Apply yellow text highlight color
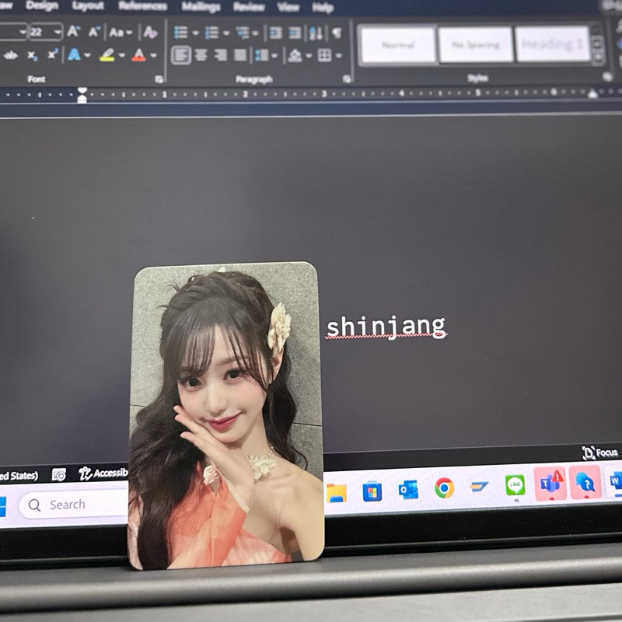The width and height of the screenshot is (622, 622). pyautogui.click(x=105, y=54)
